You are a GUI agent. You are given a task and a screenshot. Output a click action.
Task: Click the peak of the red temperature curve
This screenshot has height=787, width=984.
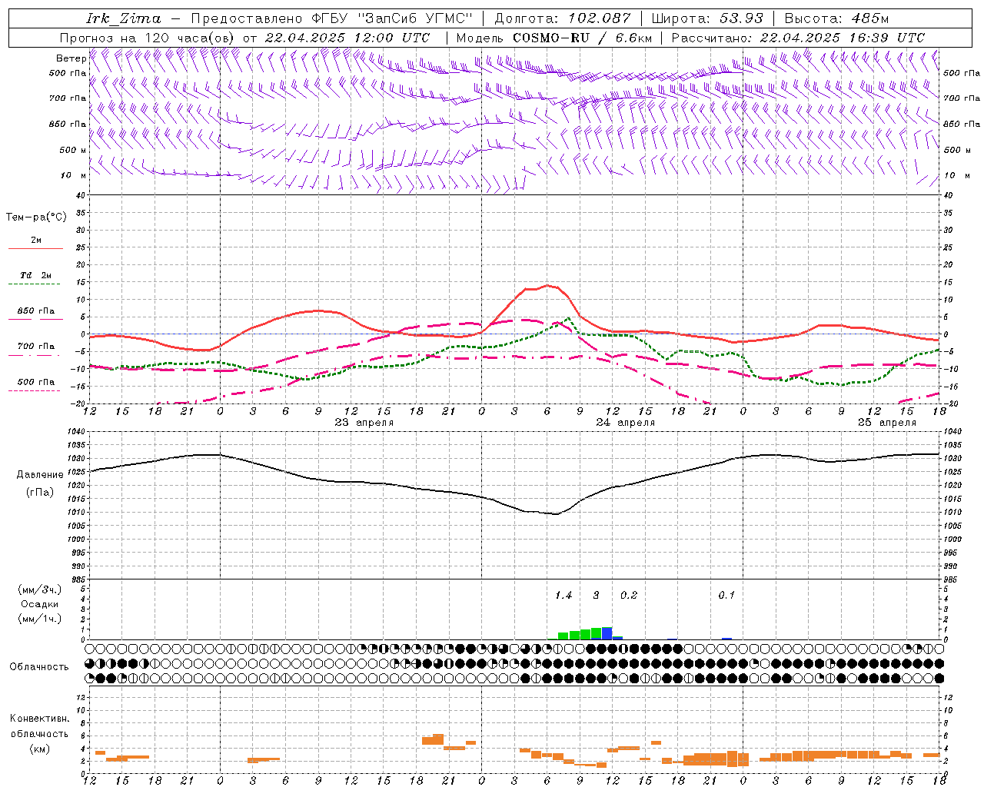click(x=547, y=286)
